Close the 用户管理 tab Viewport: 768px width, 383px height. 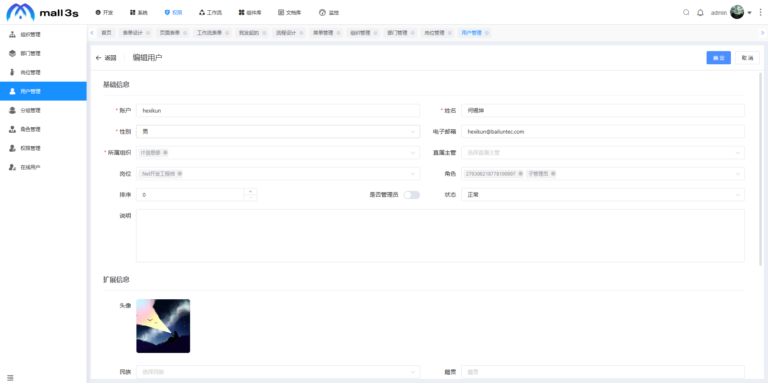487,33
